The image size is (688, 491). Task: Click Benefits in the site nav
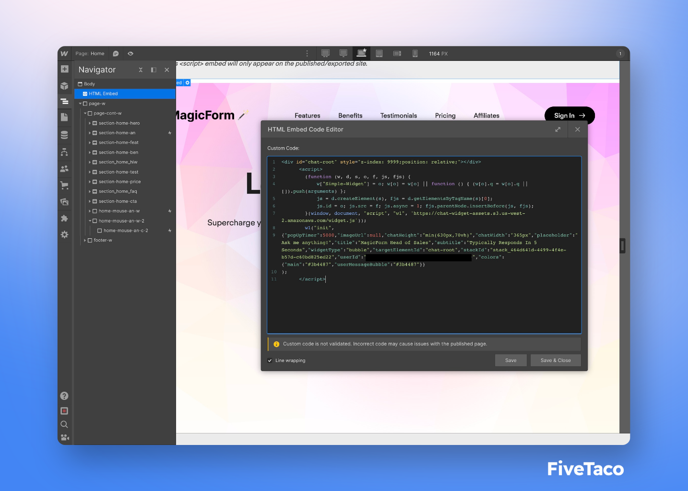350,116
